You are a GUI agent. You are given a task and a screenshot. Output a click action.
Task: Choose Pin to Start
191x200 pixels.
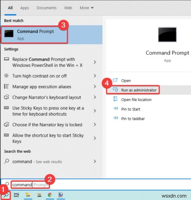pyautogui.click(x=131, y=109)
